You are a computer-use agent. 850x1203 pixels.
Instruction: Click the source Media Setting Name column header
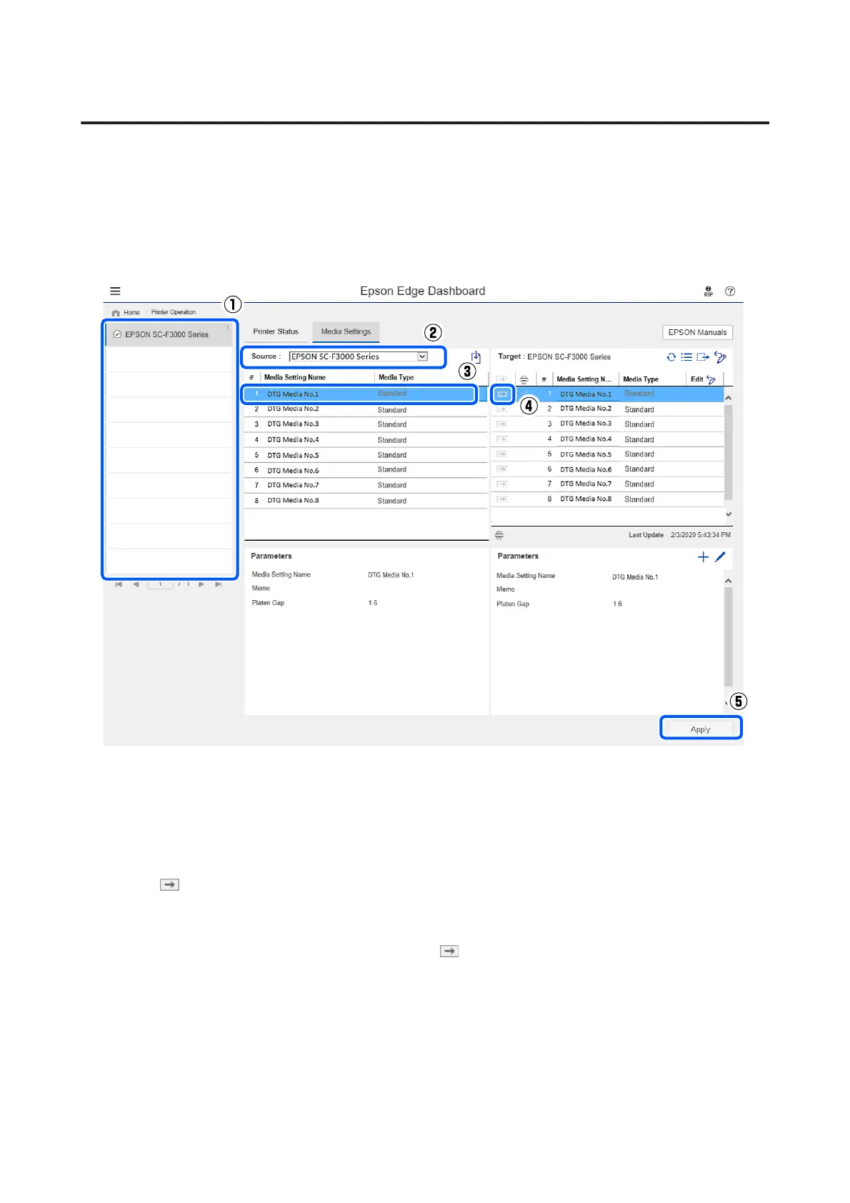[295, 377]
